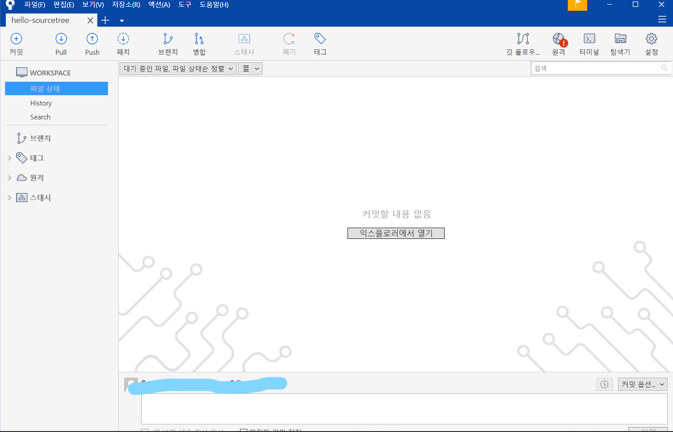Image resolution: width=673 pixels, height=432 pixels.
Task: Open the 저장소(R) menu
Action: click(x=126, y=5)
